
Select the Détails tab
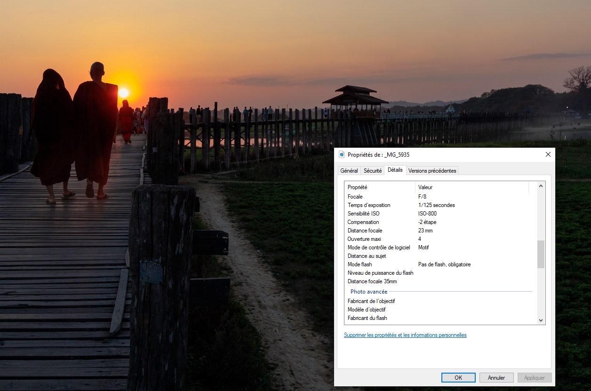click(x=395, y=170)
